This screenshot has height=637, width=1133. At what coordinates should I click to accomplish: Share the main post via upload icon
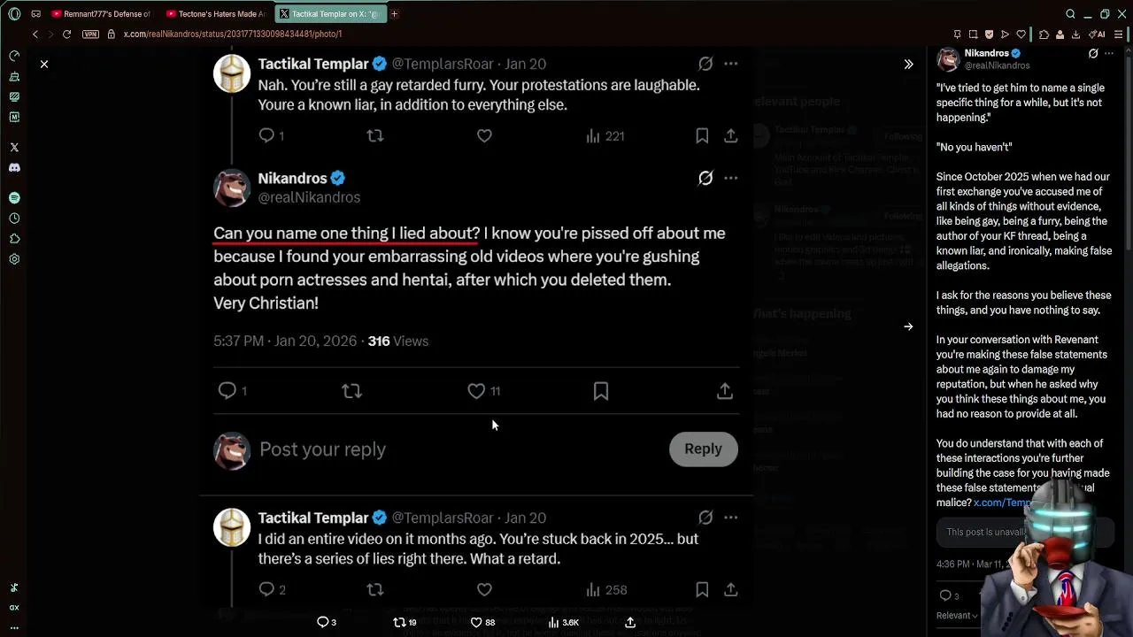pos(725,391)
